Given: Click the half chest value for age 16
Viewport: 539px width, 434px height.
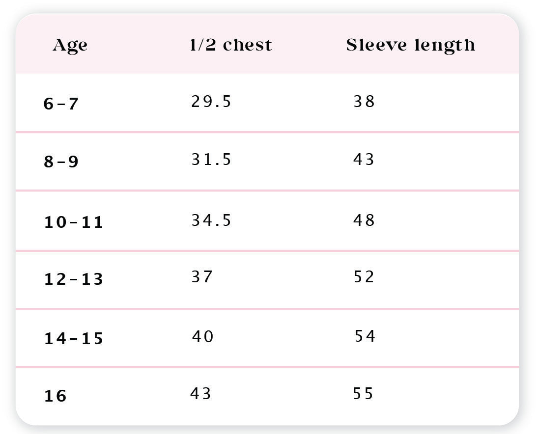Looking at the screenshot, I should coord(201,394).
